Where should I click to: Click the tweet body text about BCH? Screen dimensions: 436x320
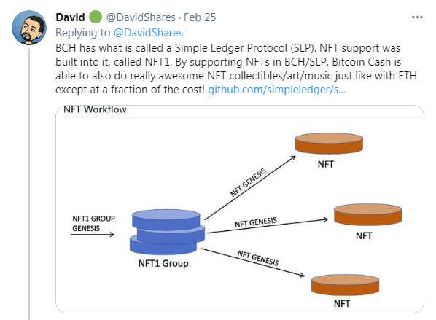(236, 69)
